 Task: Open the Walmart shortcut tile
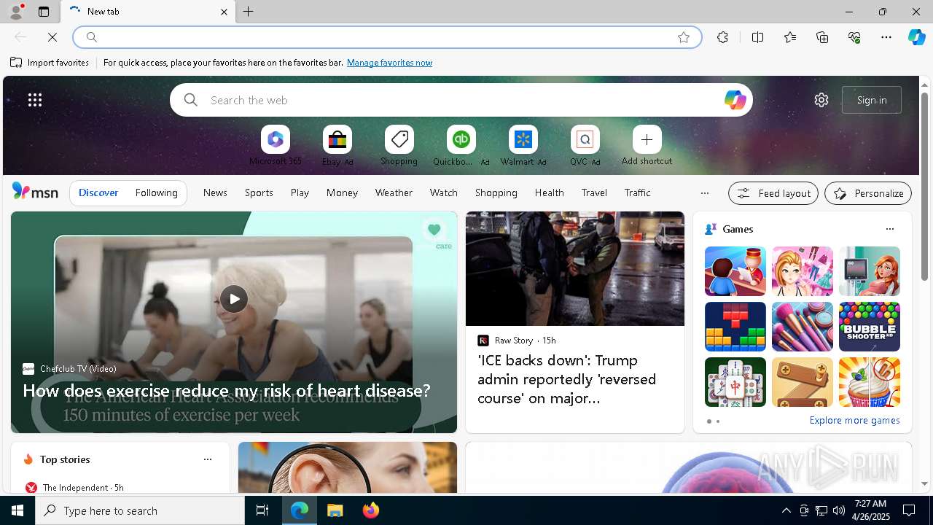click(523, 139)
